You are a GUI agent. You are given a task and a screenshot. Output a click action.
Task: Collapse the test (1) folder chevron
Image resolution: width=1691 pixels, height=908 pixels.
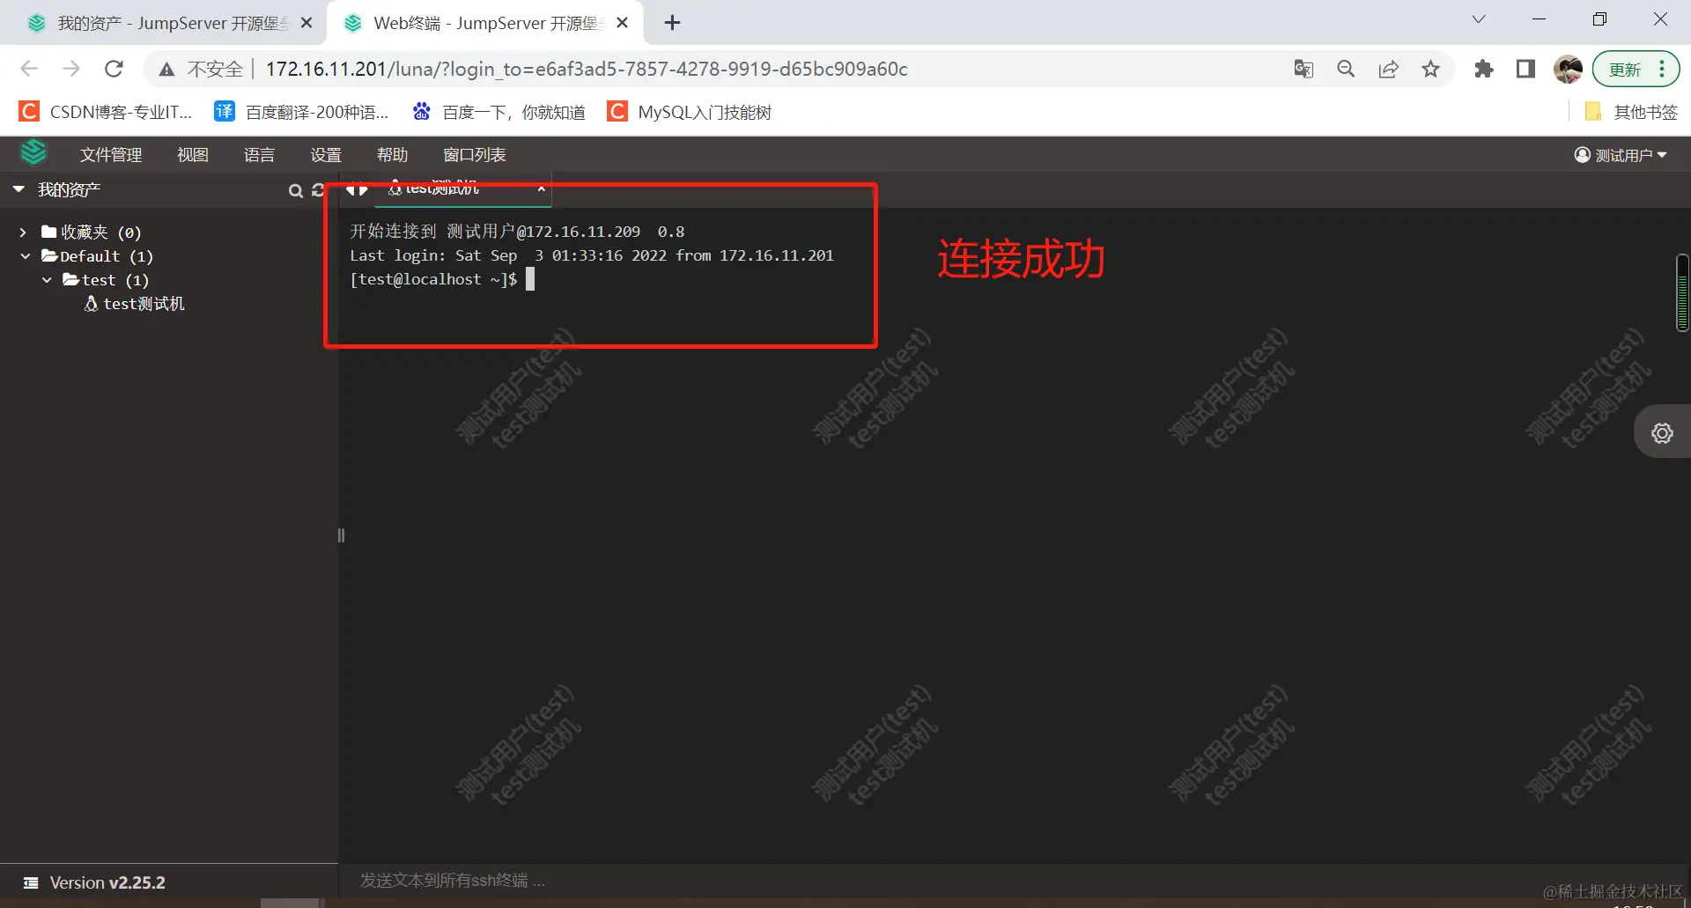click(x=47, y=280)
